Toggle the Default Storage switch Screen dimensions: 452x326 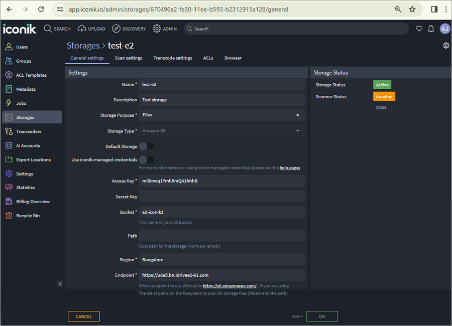(x=147, y=146)
